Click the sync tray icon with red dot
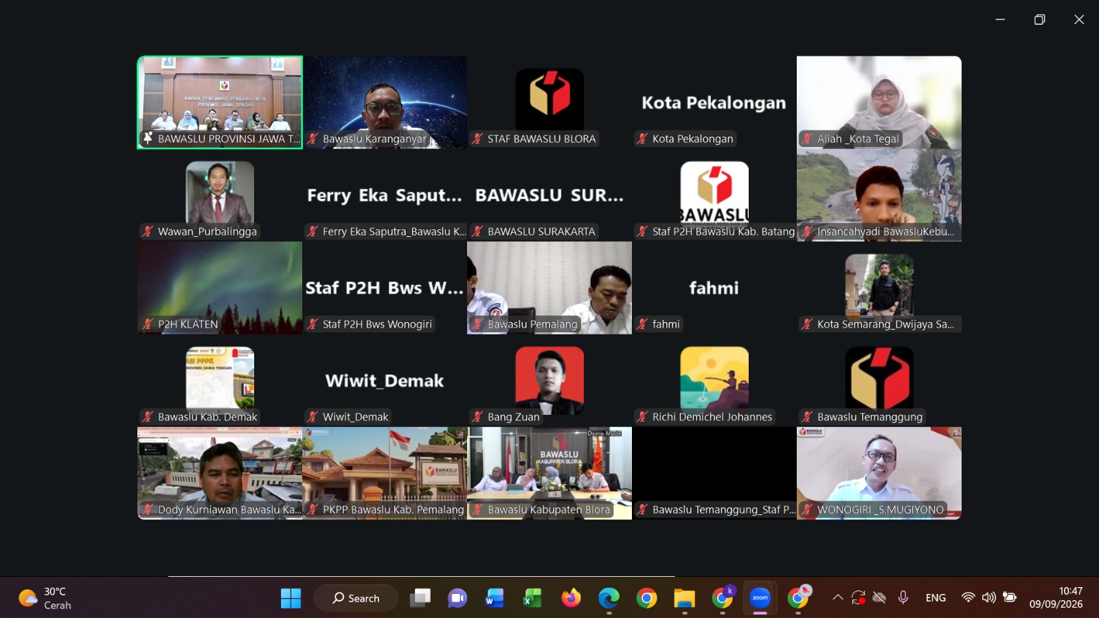Image resolution: width=1099 pixels, height=618 pixels. coord(859,597)
